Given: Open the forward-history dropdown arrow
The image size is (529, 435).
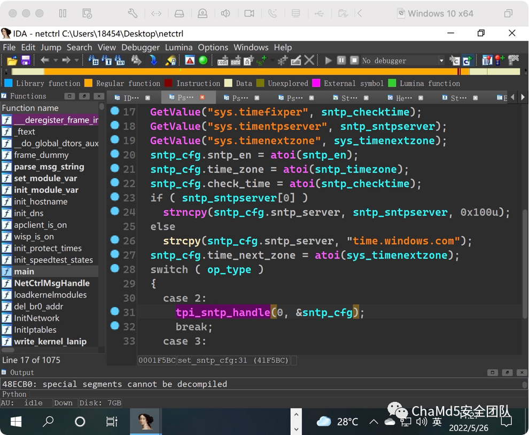Looking at the screenshot, I should click(76, 60).
